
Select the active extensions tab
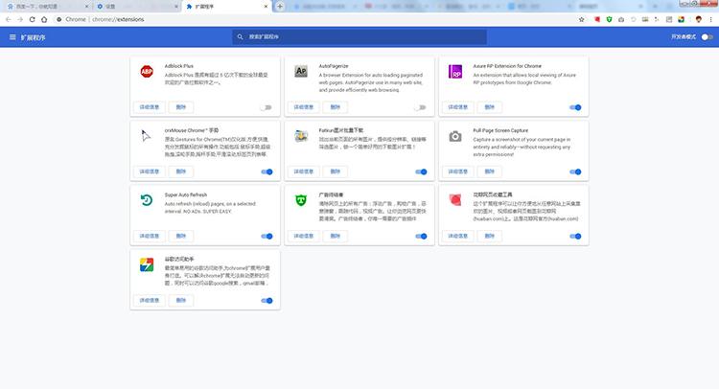[226, 7]
